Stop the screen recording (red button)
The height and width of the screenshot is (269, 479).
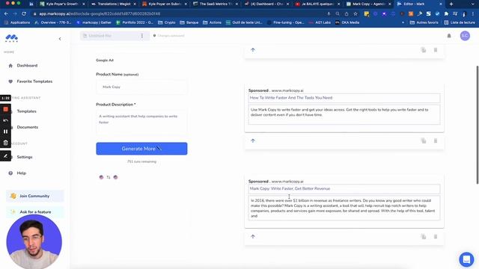5,109
